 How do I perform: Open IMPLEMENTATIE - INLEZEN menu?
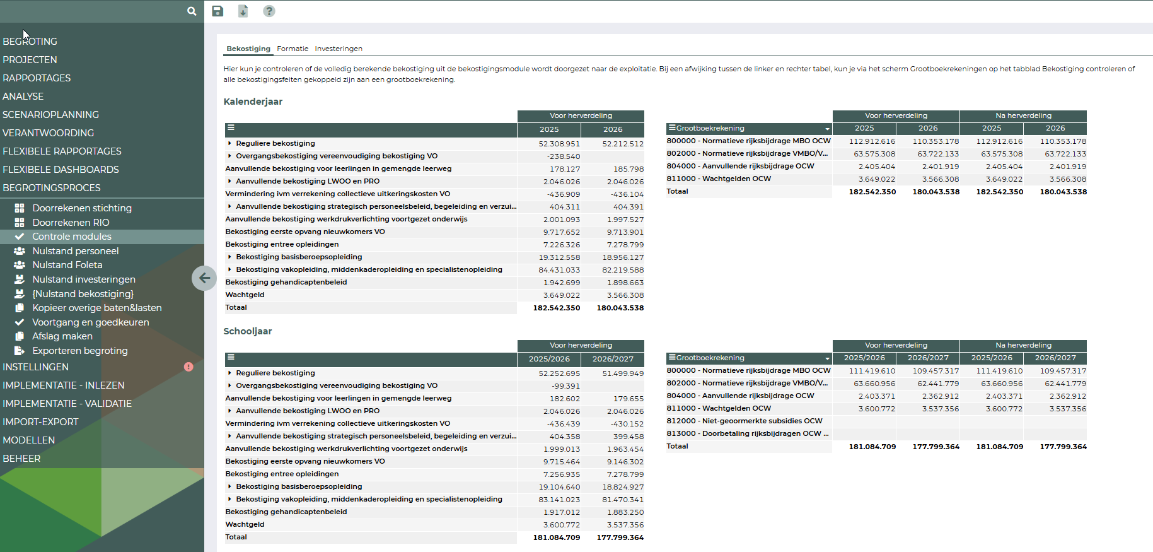coord(64,385)
